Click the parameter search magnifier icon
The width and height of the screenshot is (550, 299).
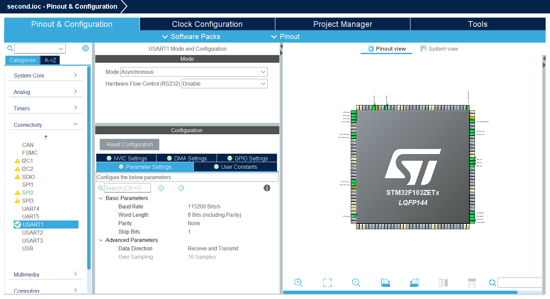(101, 188)
